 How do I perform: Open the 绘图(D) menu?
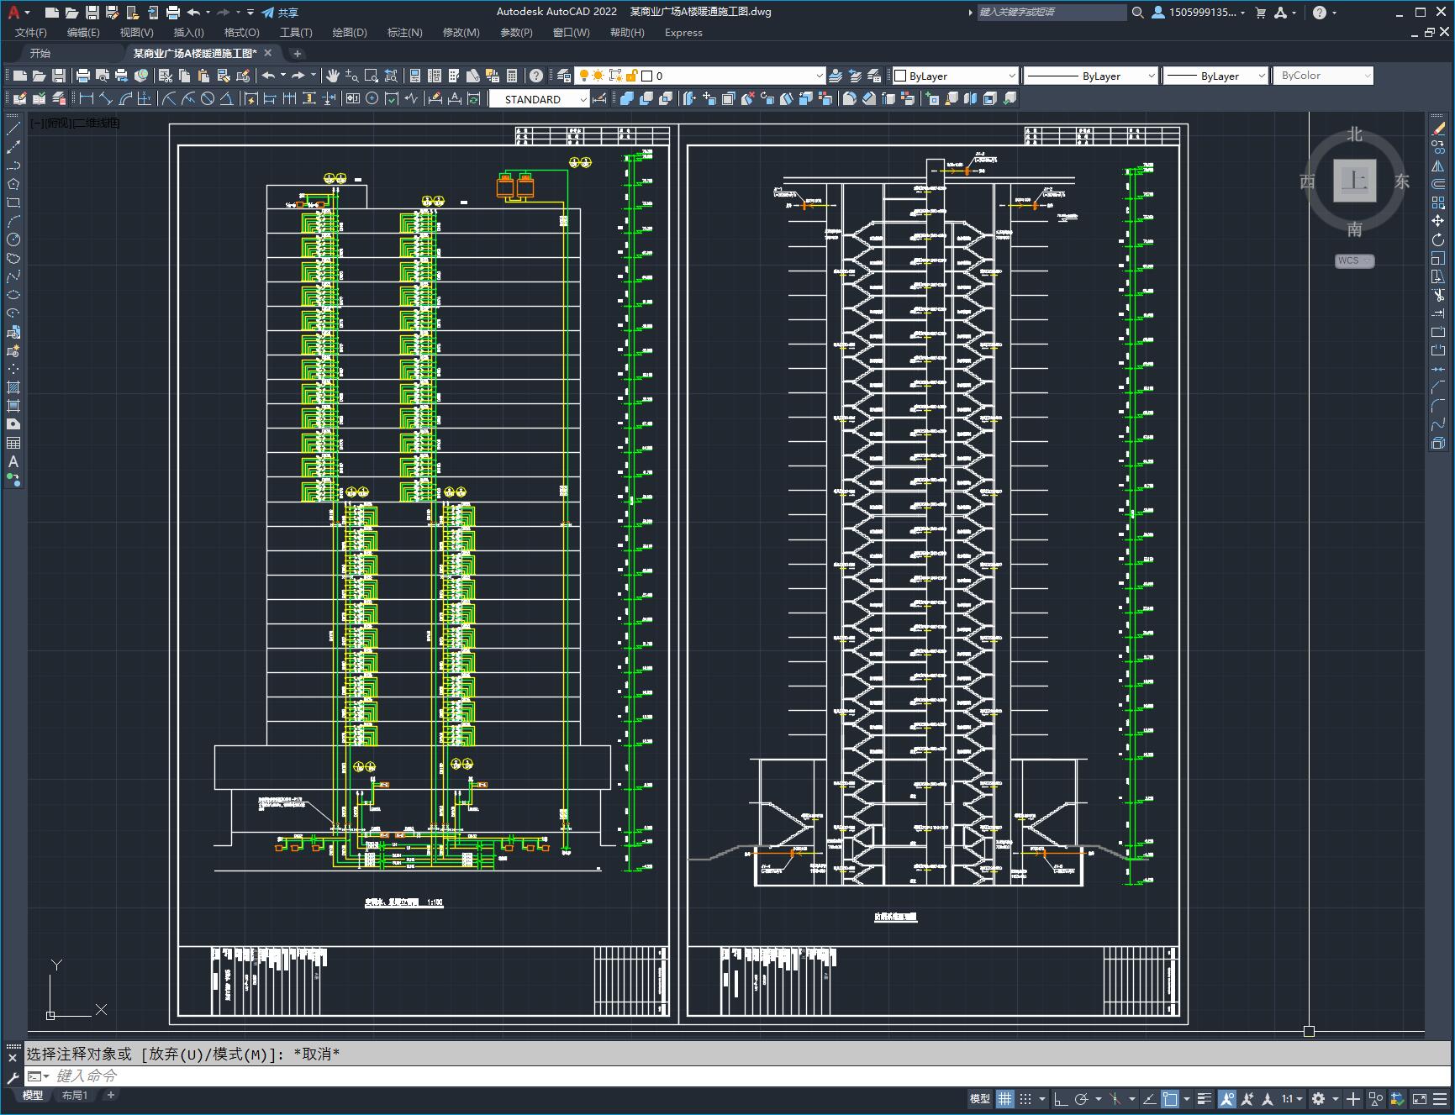pos(350,33)
